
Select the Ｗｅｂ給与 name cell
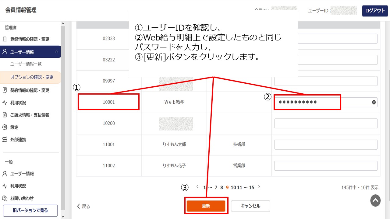point(174,102)
